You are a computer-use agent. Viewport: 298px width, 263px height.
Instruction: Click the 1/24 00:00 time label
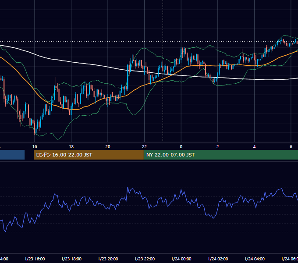point(181,259)
